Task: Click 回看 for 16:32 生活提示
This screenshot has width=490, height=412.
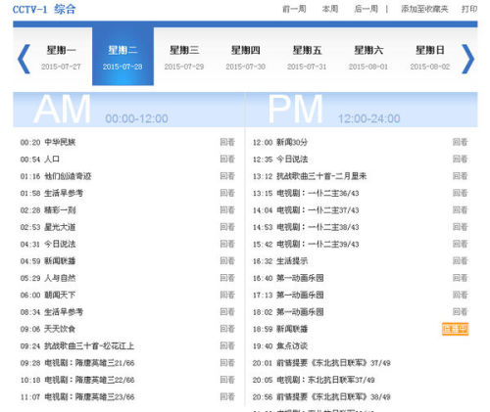Action: pos(460,260)
